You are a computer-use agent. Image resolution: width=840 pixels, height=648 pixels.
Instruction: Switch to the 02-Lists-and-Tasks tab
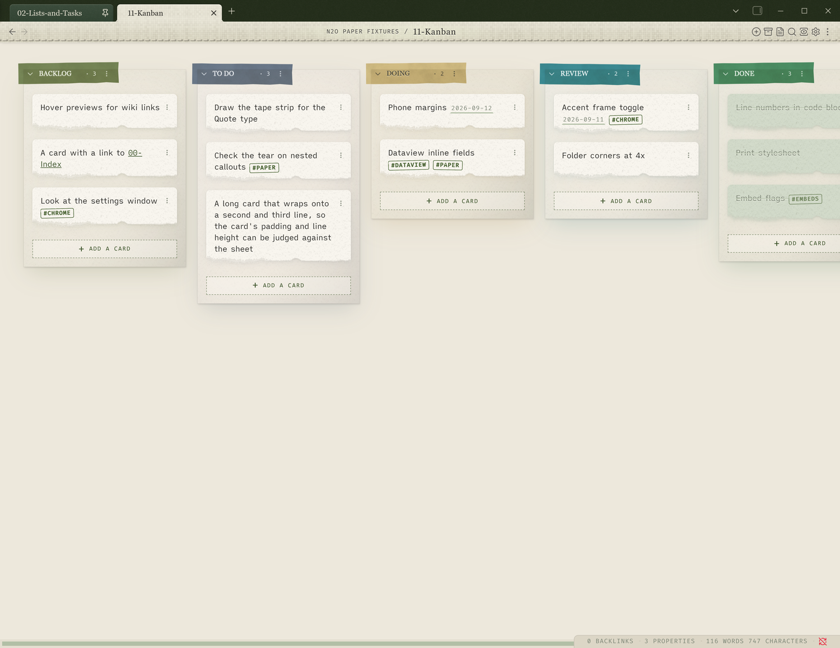tap(61, 13)
